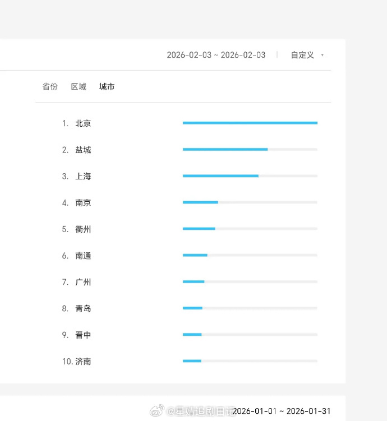
Task: Select 上海 in the ranking list
Action: pyautogui.click(x=83, y=176)
